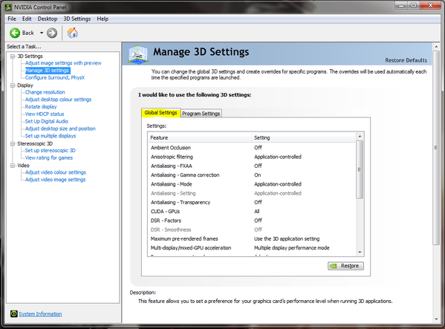
Task: Open the Edit menu
Action: click(x=27, y=19)
